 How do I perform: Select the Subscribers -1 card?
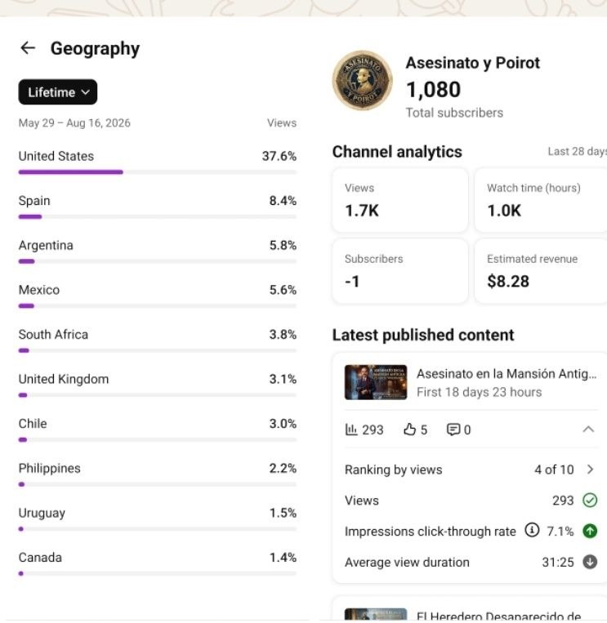(399, 271)
